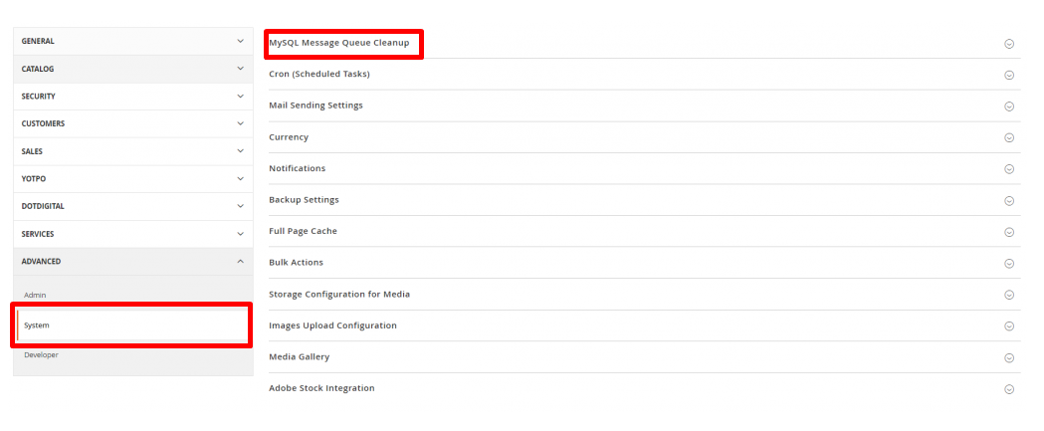
Task: Click the Adobe Stock Integration heading
Action: click(x=321, y=388)
